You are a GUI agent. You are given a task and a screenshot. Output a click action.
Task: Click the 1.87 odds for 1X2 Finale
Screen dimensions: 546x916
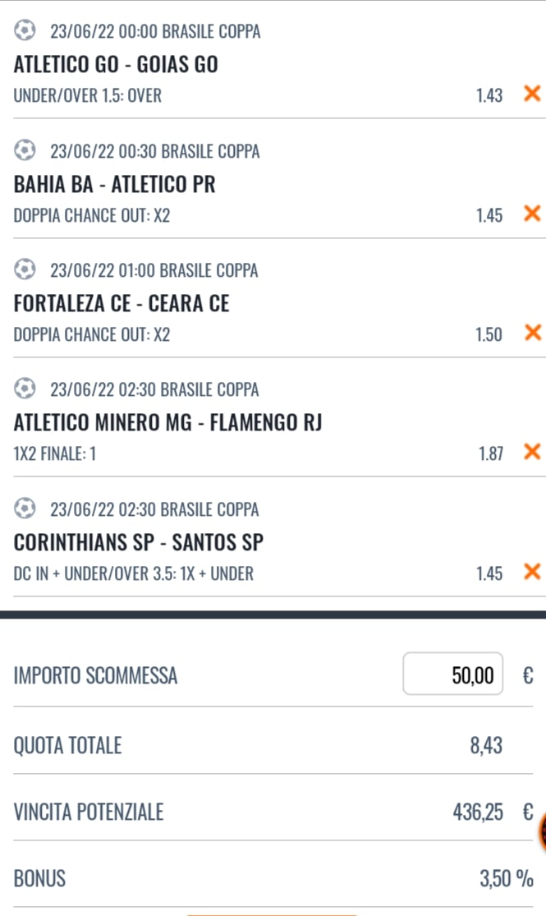(x=490, y=453)
